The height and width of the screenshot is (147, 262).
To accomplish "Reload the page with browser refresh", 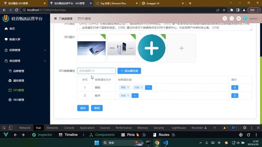I will pos(16,10).
